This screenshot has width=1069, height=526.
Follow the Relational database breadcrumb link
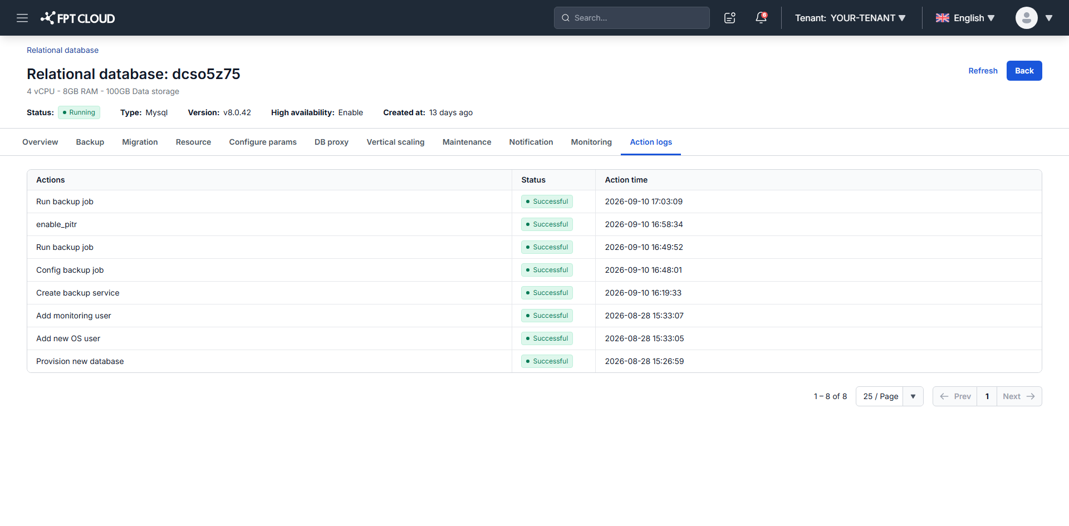coord(62,50)
